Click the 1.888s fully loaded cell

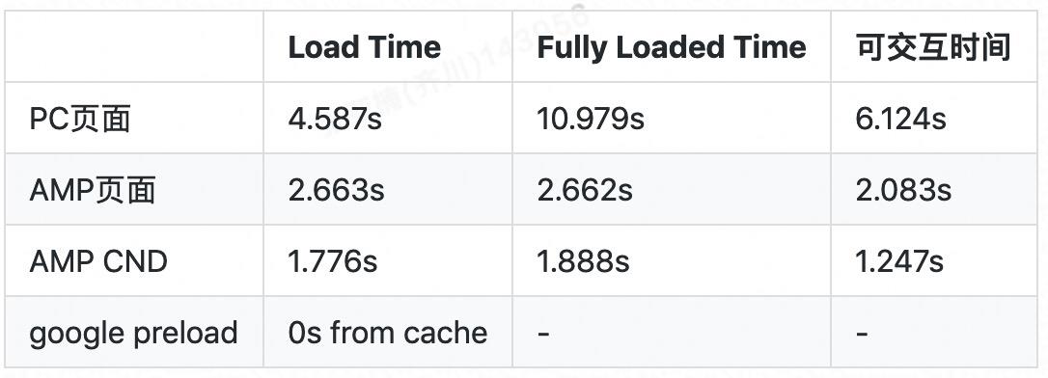pos(583,261)
